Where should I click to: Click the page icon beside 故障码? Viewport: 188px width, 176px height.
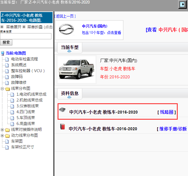pyautogui.click(x=7, y=77)
